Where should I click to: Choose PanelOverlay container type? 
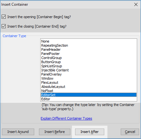(89, 74)
